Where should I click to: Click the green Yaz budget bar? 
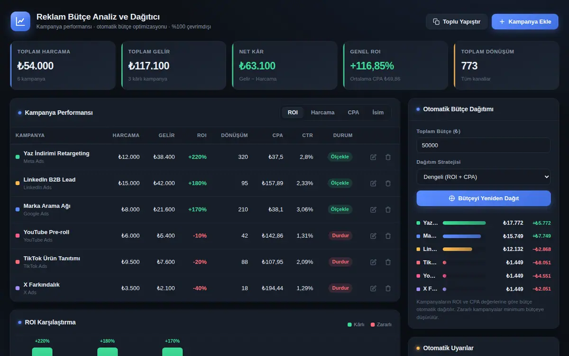(464, 223)
